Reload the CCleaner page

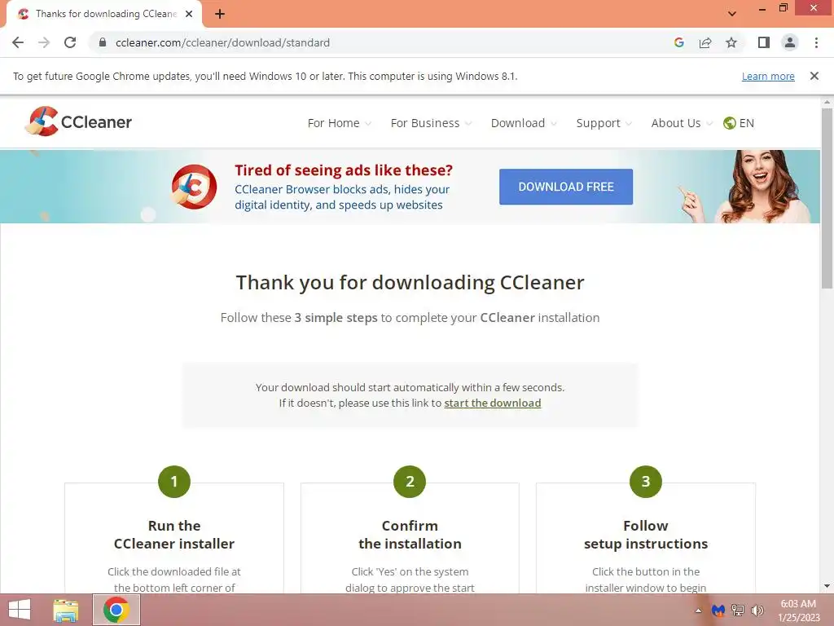point(70,42)
